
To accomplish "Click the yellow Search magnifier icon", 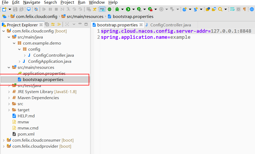I will [220, 9].
